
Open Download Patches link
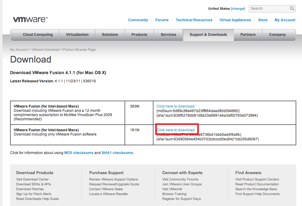coord(30,189)
